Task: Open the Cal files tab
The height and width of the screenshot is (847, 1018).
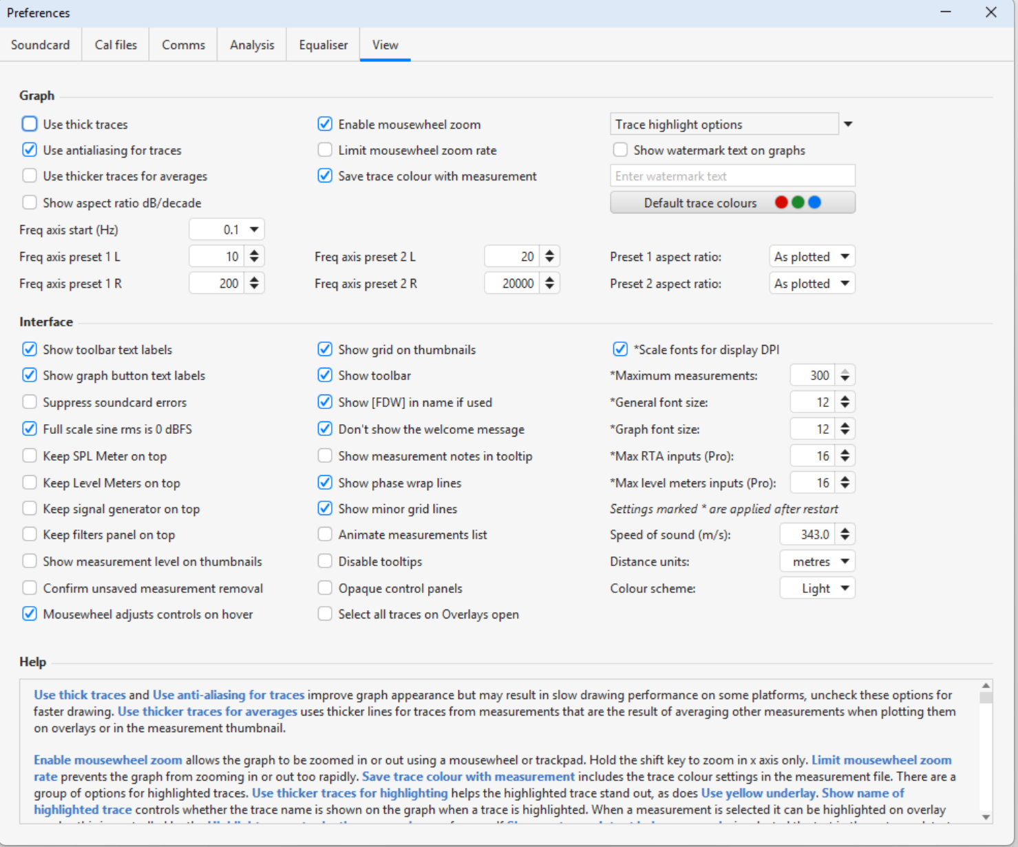Action: 116,45
